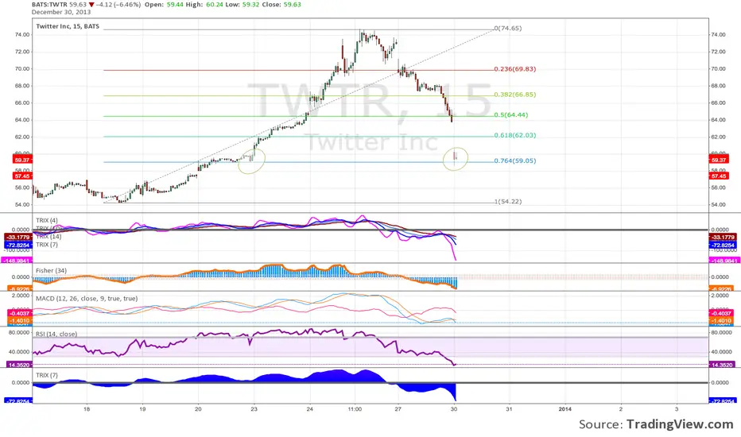
Task: Select the Fisher (34) indicator label
Action: tap(51, 271)
